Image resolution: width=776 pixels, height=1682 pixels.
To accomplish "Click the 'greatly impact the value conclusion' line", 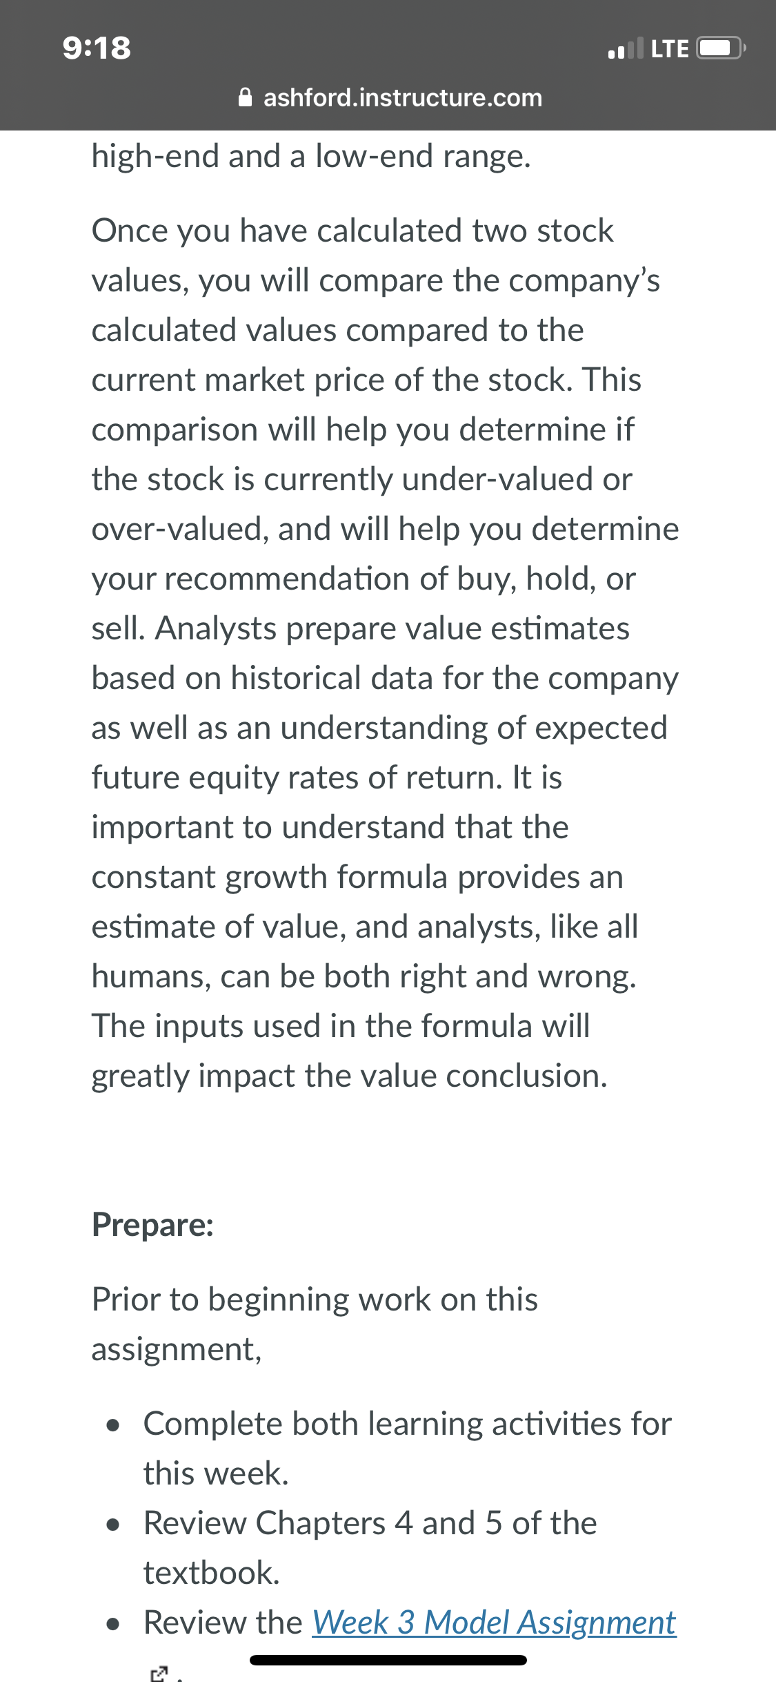I will pos(350,1076).
